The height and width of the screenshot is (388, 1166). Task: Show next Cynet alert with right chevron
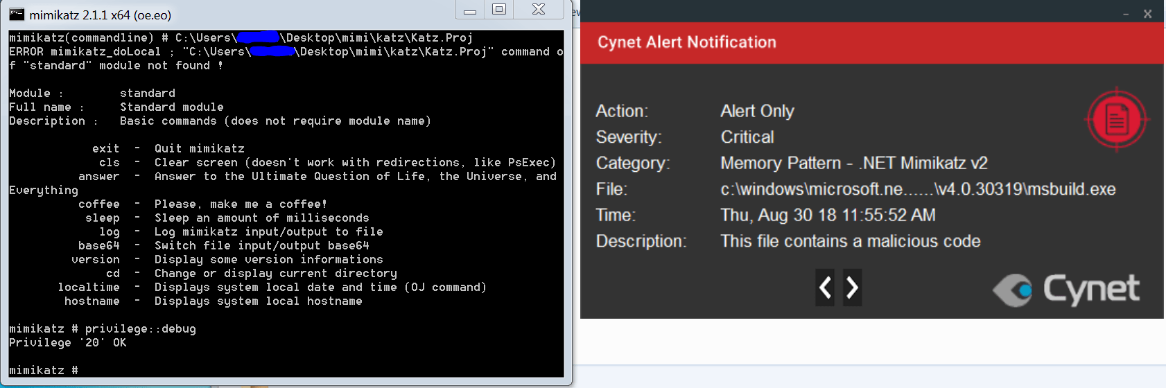click(x=852, y=288)
